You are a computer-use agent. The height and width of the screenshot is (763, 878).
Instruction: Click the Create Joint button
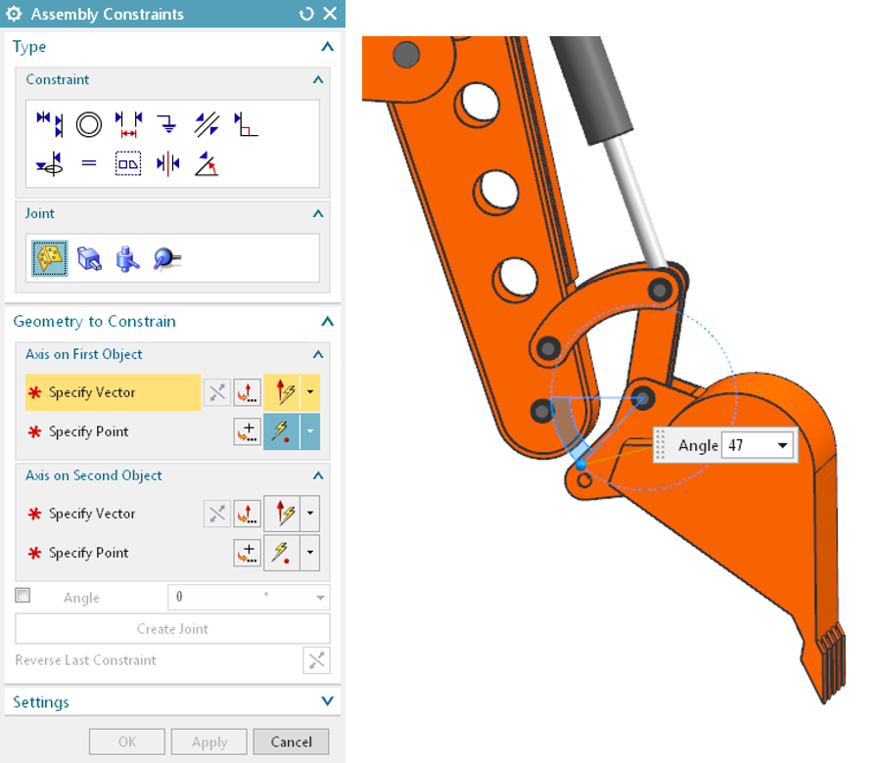172,629
